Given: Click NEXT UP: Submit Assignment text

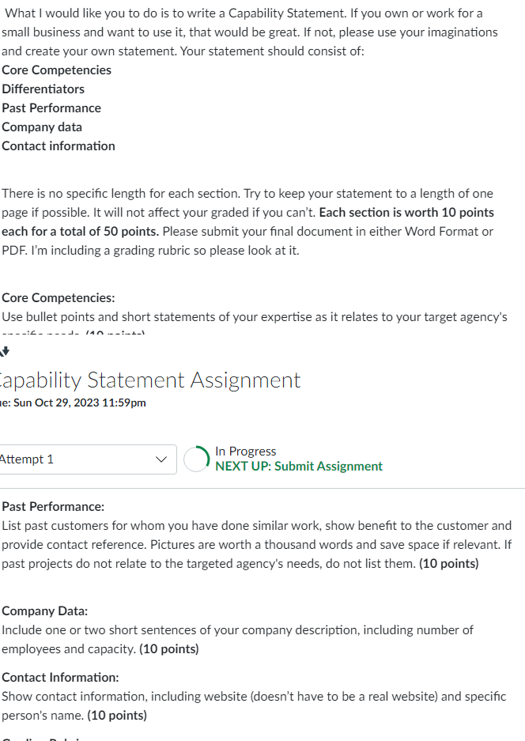Looking at the screenshot, I should tap(299, 466).
